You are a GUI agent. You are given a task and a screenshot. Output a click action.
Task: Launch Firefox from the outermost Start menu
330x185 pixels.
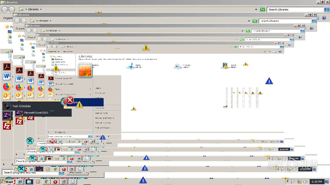(7, 87)
